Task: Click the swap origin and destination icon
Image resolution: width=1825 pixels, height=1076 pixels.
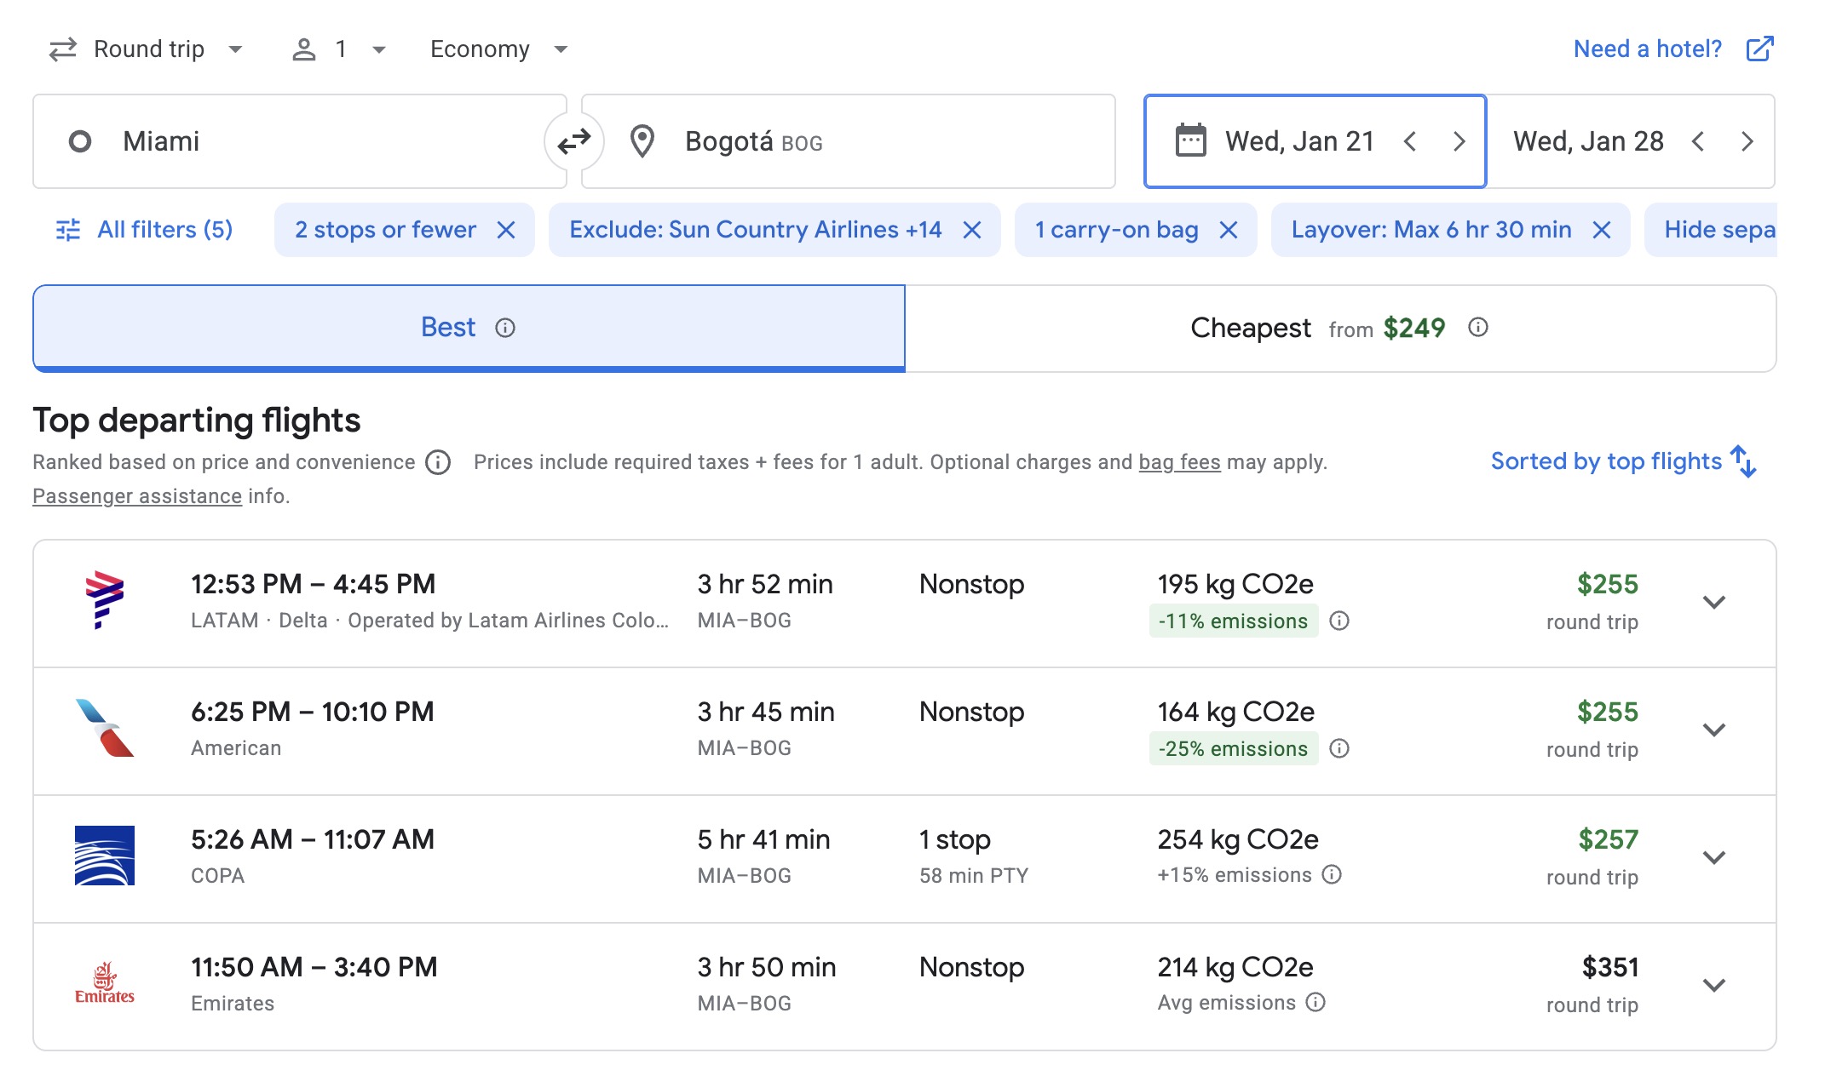Action: (573, 140)
